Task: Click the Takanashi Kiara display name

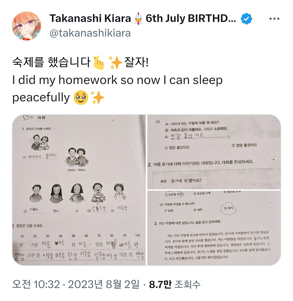Action: (90, 18)
